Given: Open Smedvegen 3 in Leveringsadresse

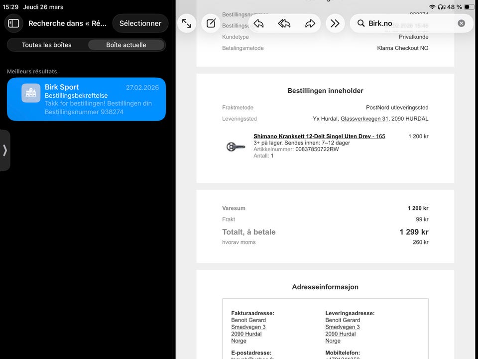Looking at the screenshot, I should 343,327.
